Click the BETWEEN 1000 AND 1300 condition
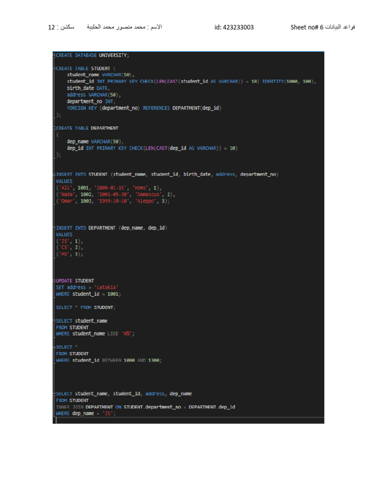The width and height of the screenshot is (377, 503). (131, 360)
